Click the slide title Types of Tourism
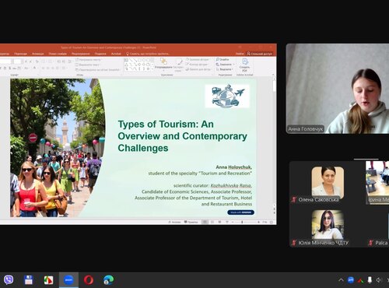Viewport: 389px width, 288px height. (182, 136)
